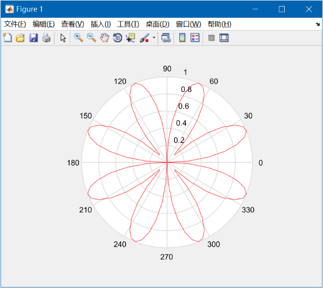Click the radial tick label 0.2
The image size is (323, 288).
click(x=179, y=140)
